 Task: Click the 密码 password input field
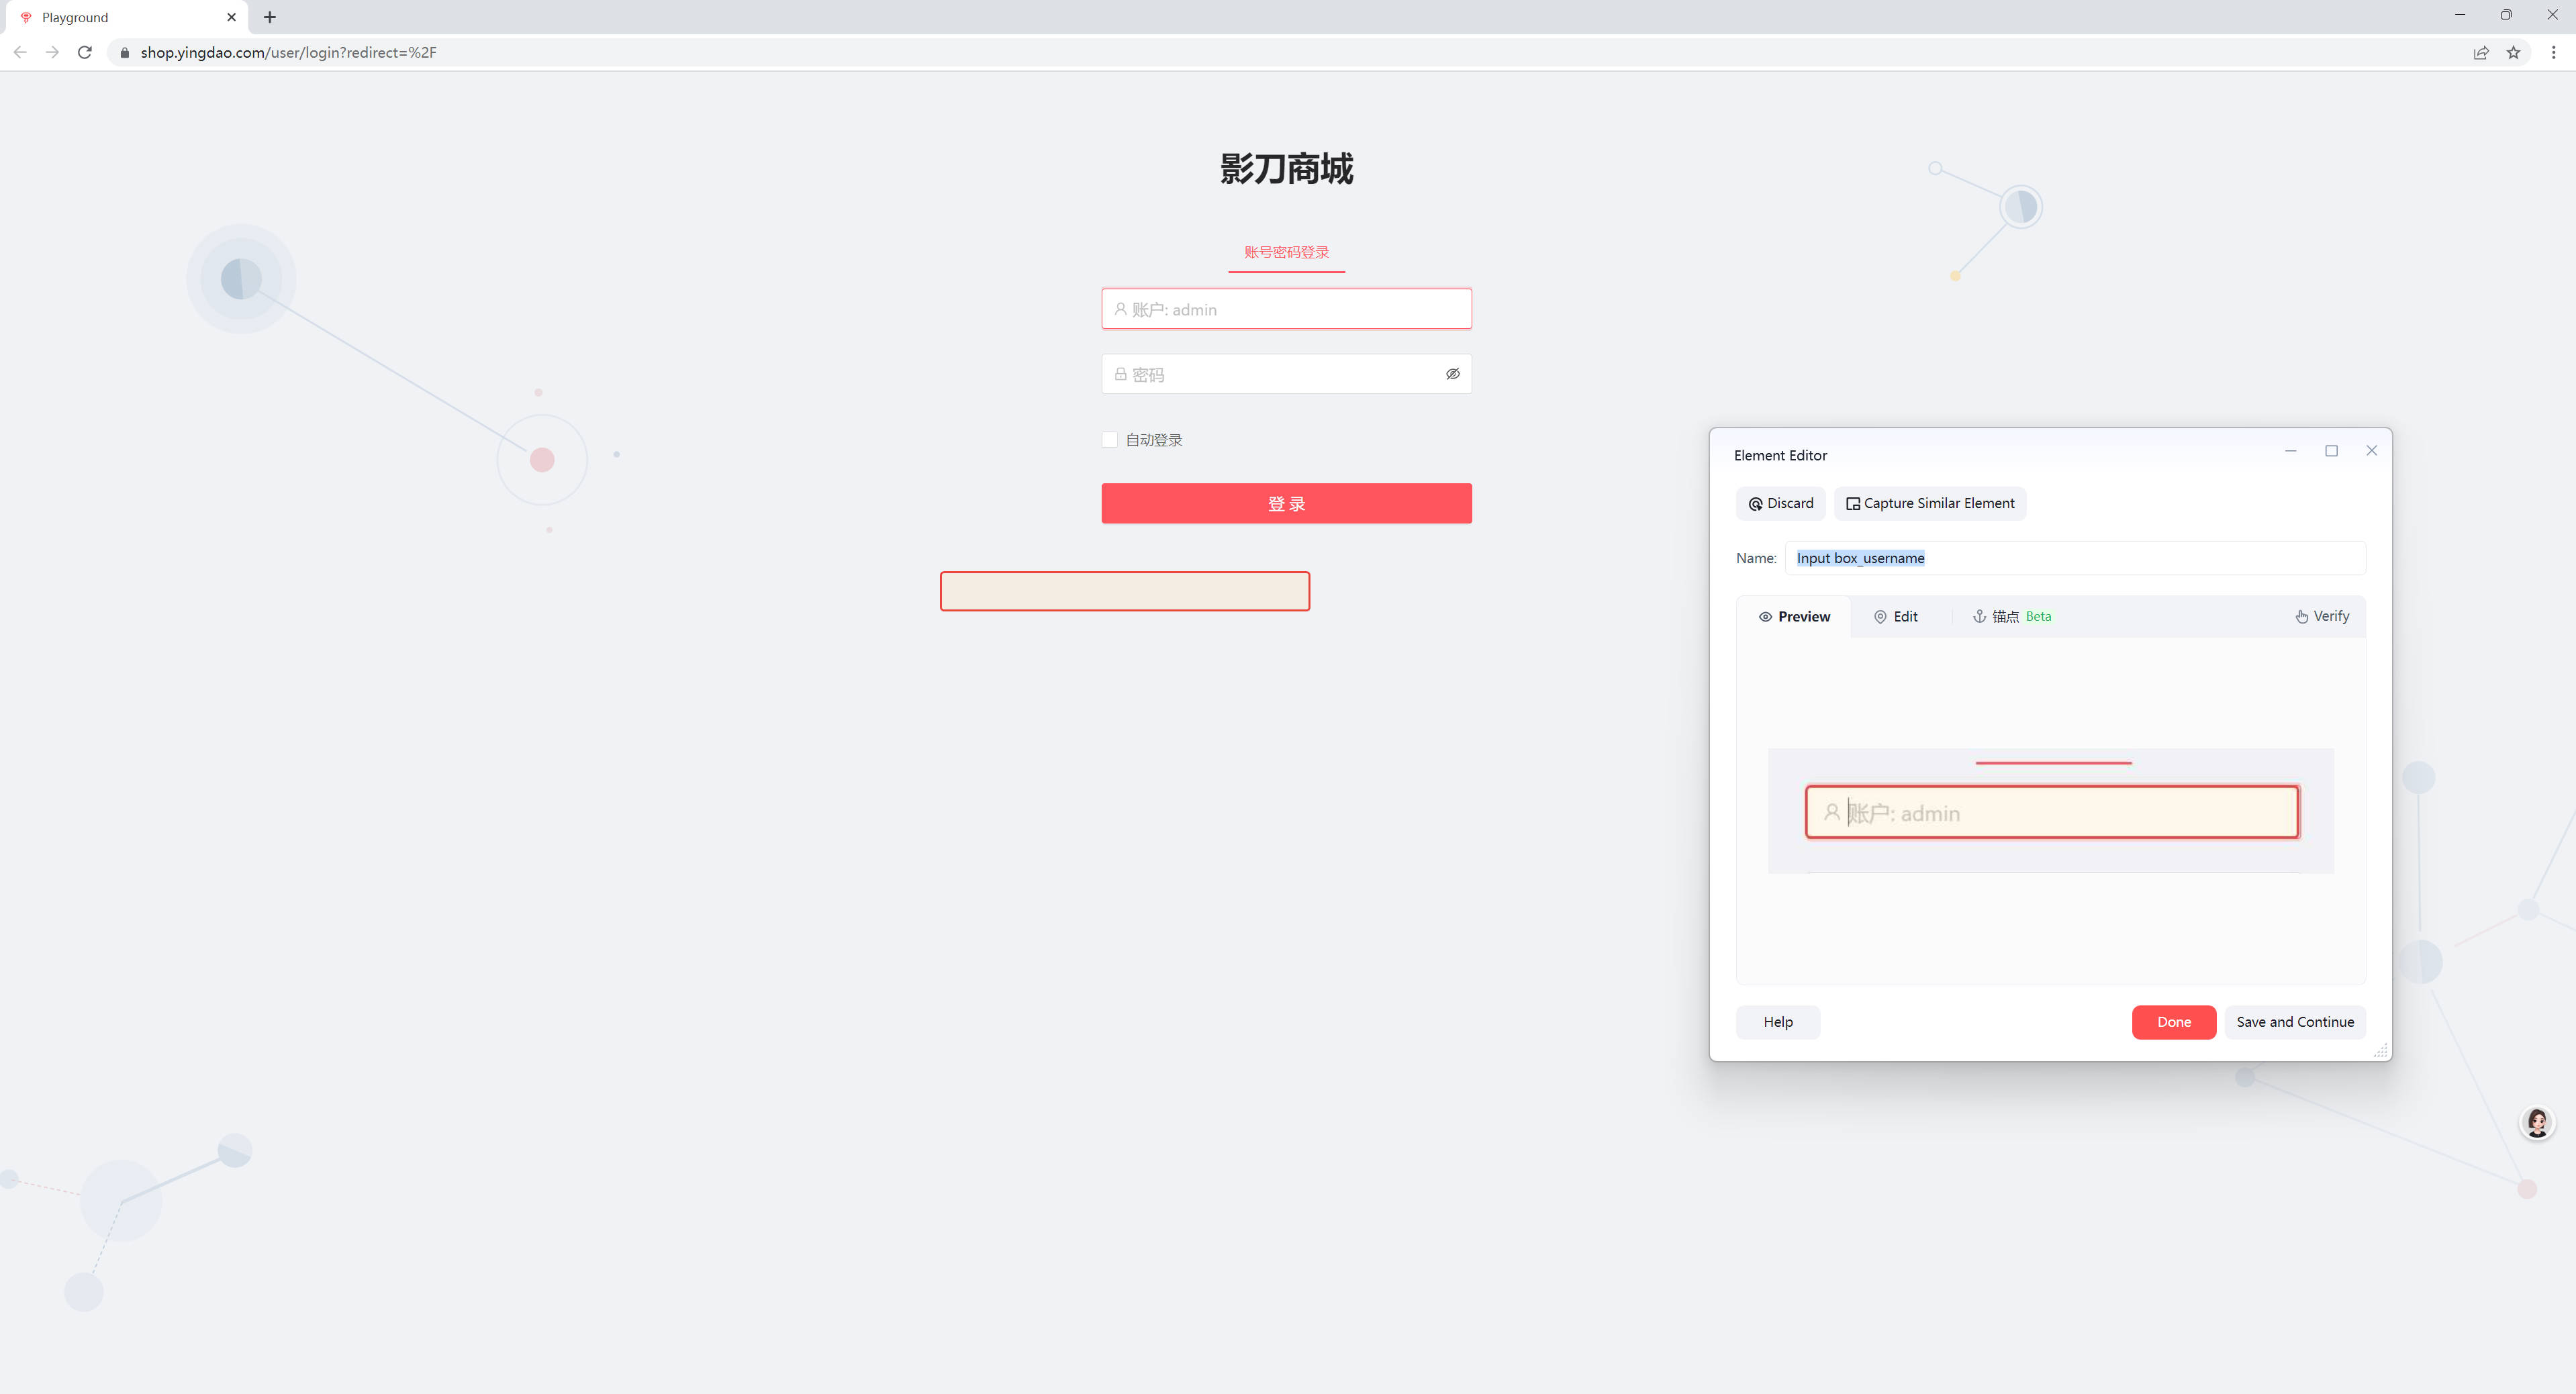tap(1286, 374)
